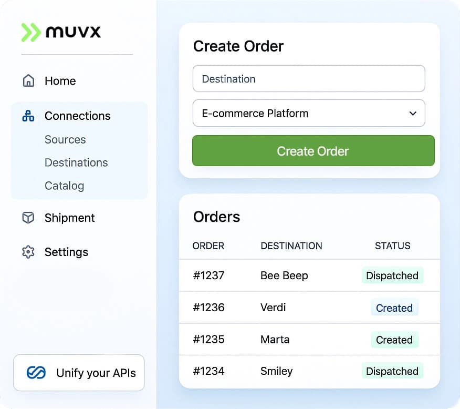Select the Dispatched status badge for order #1237
This screenshot has width=460, height=409.
tap(392, 275)
